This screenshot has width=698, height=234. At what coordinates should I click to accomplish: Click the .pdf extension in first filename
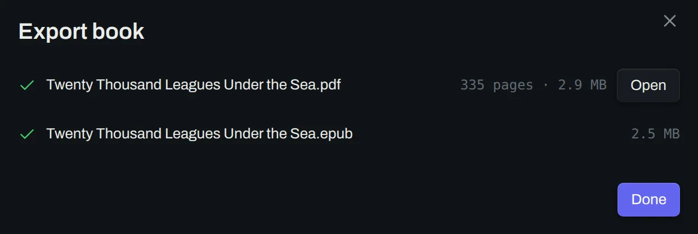coord(328,85)
